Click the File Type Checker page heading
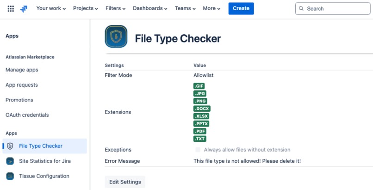 click(x=178, y=38)
